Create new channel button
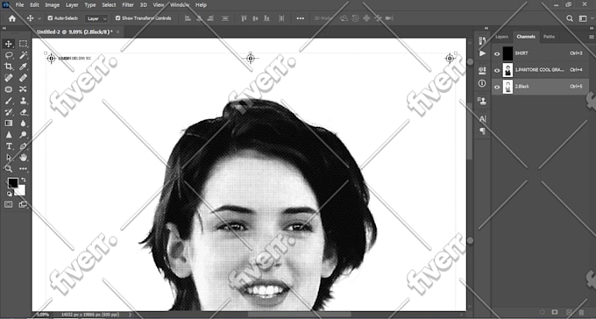596x319 pixels. (569, 313)
